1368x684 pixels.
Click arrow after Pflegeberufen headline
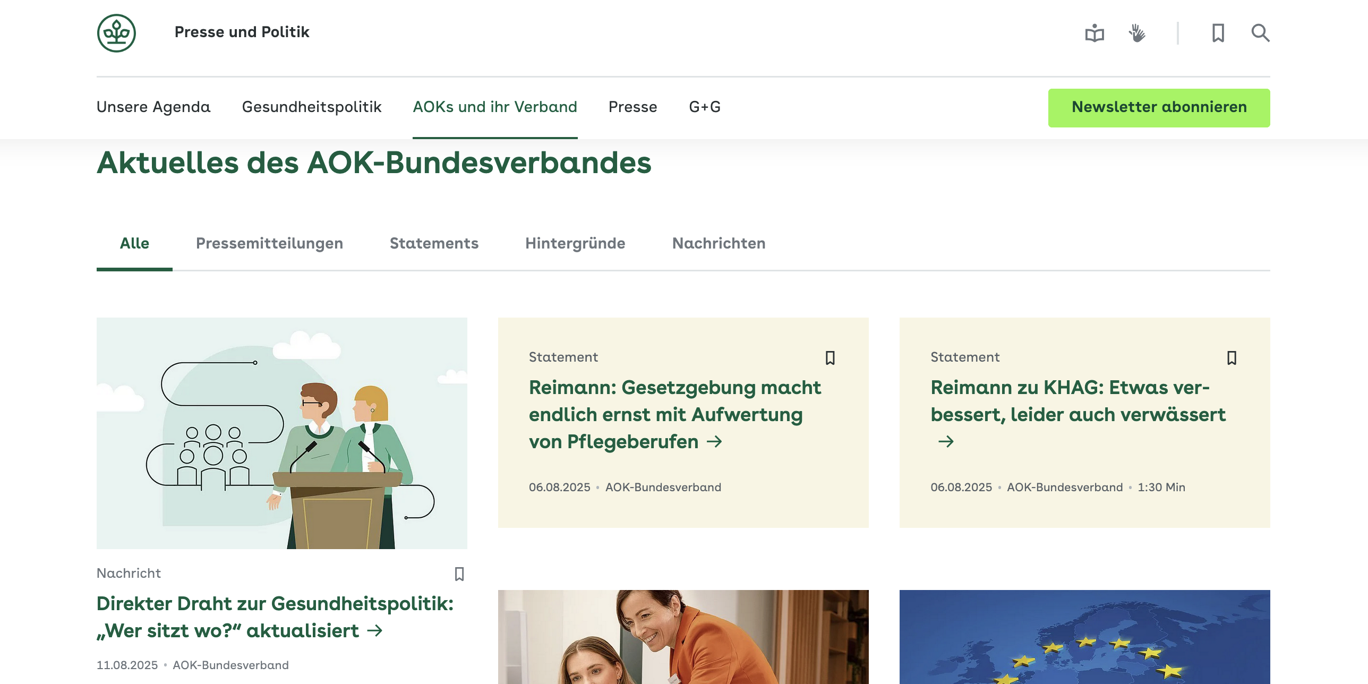click(715, 442)
